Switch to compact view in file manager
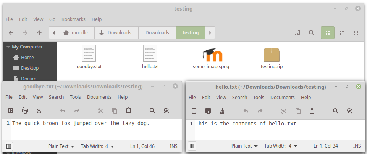Viewport: 367px width, 154px height. pos(356,33)
